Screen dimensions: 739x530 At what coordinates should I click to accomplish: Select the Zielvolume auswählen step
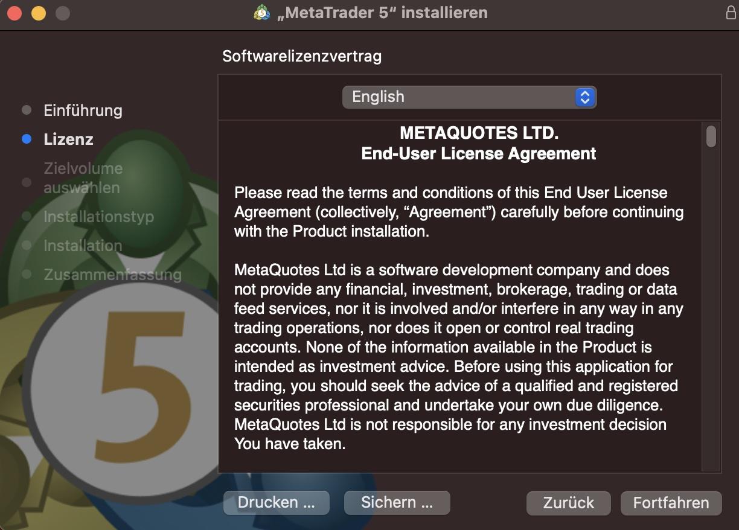pos(82,178)
